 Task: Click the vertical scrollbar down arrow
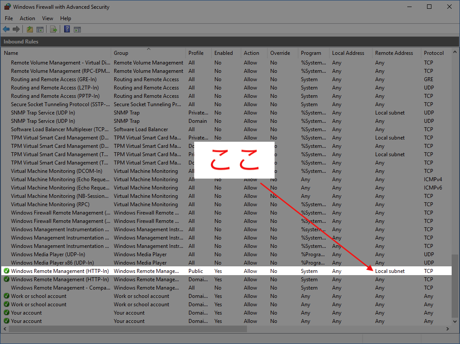(x=455, y=322)
